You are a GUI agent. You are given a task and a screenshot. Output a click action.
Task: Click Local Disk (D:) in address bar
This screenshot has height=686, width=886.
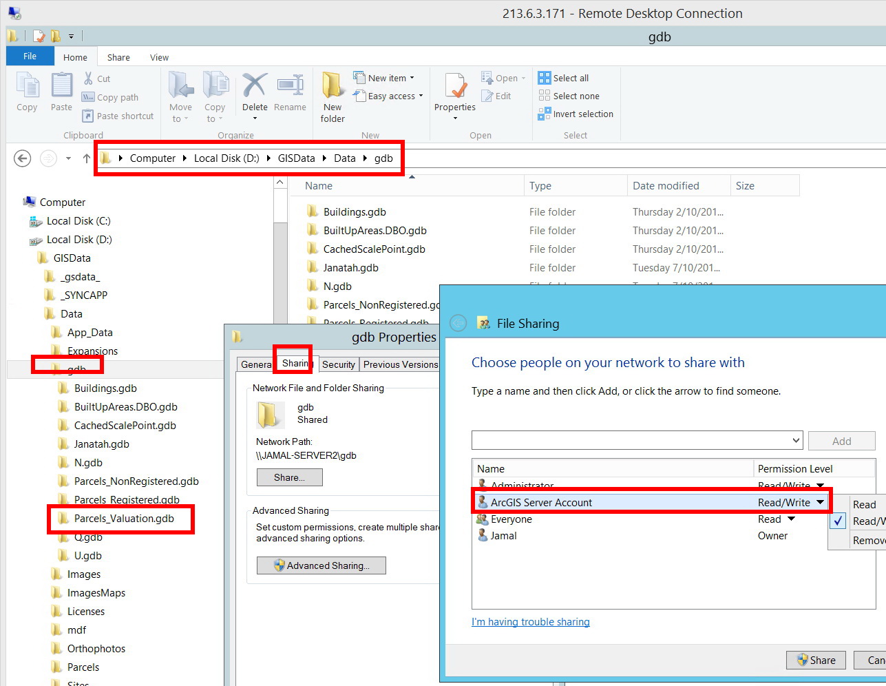pos(226,158)
